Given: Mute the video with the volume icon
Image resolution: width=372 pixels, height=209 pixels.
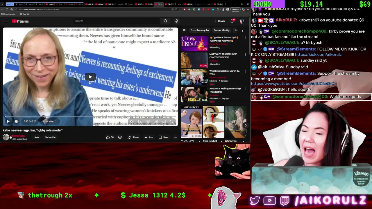Looking at the screenshot, I should pyautogui.click(x=17, y=121).
